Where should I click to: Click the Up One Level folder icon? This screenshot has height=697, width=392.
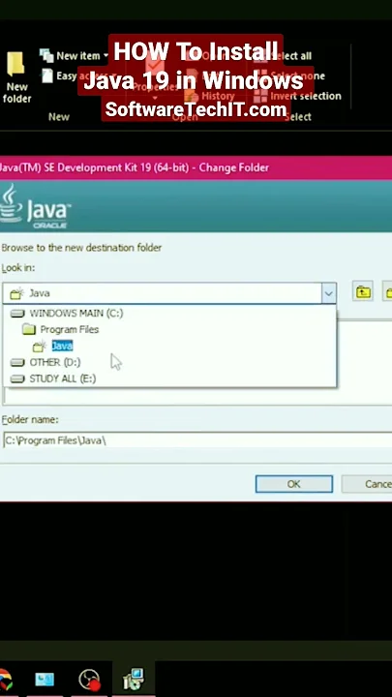363,292
